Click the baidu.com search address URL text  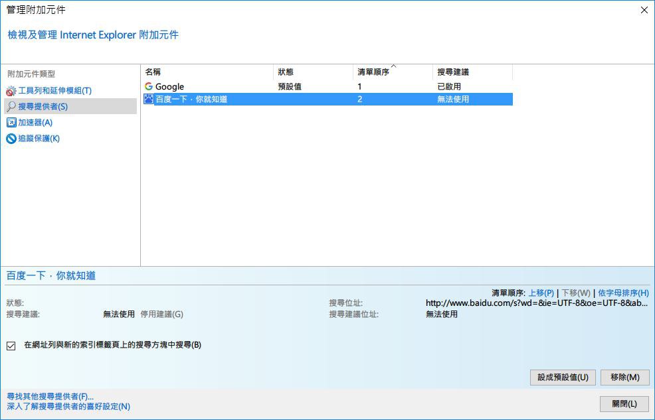[537, 303]
